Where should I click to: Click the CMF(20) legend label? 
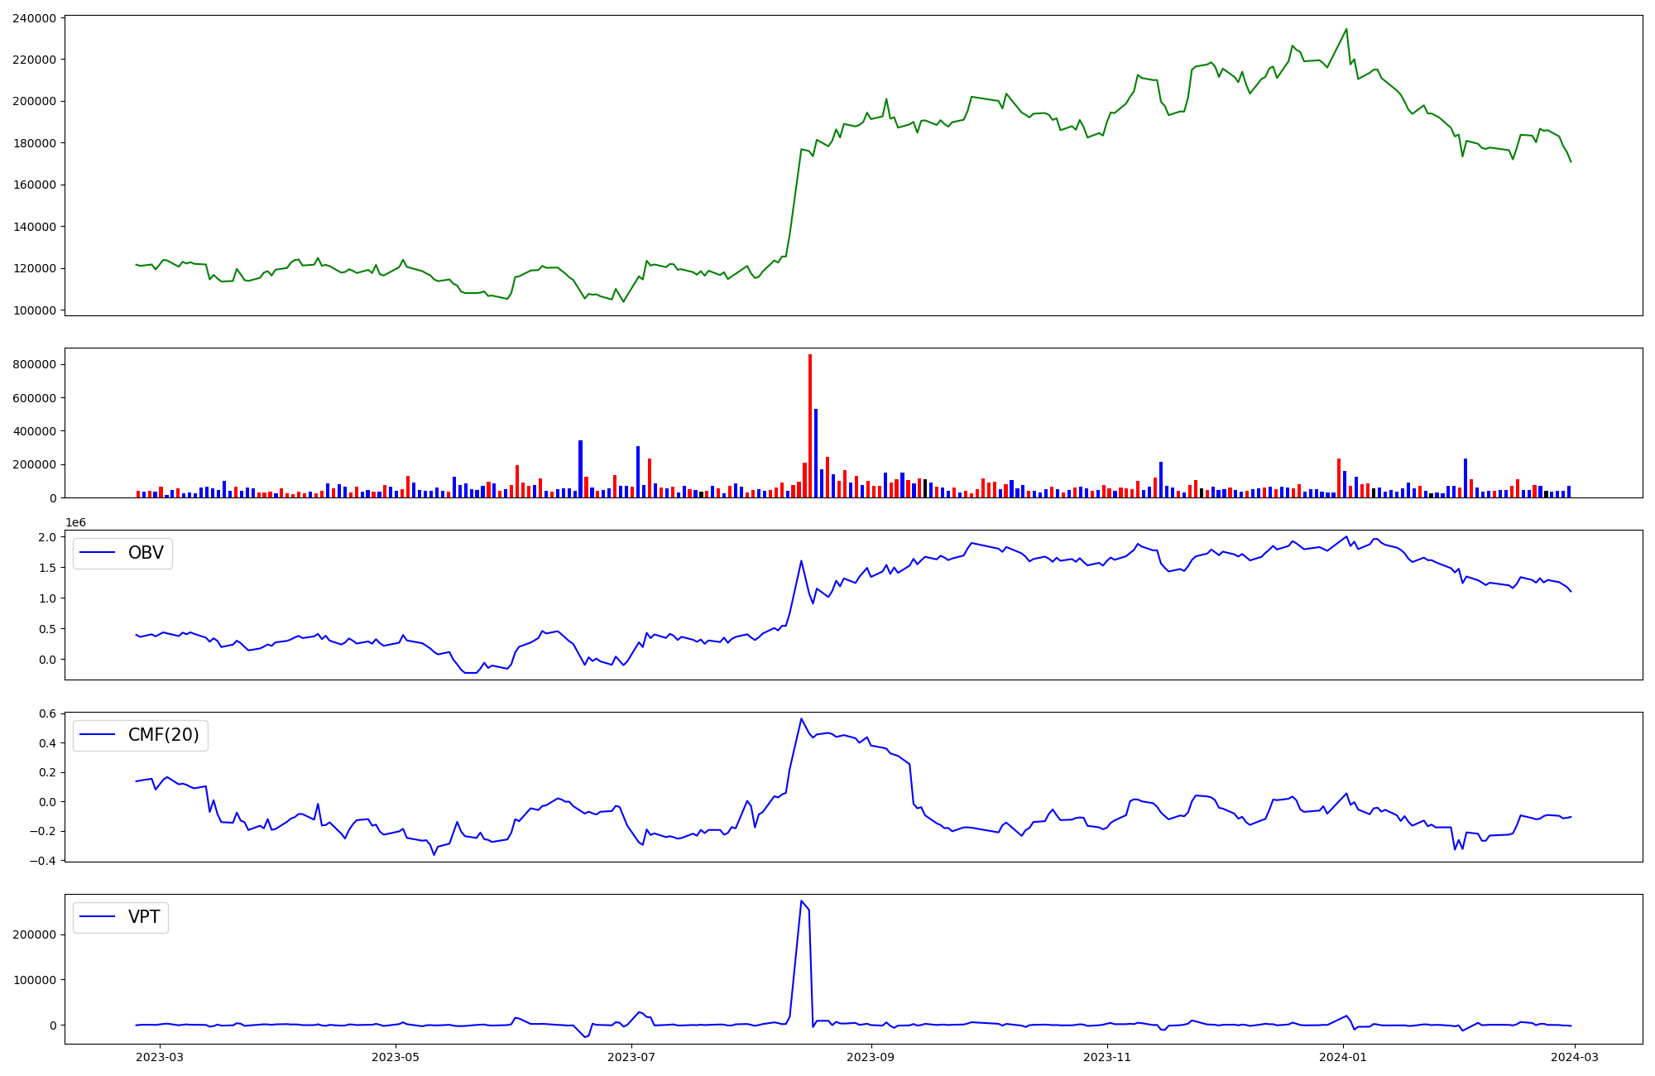coord(163,735)
